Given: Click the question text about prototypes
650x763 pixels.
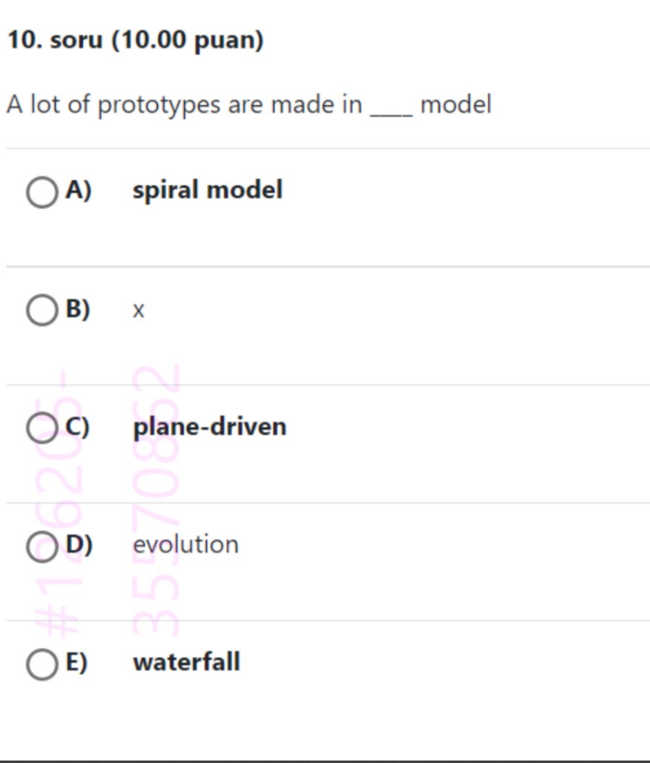Looking at the screenshot, I should (247, 104).
